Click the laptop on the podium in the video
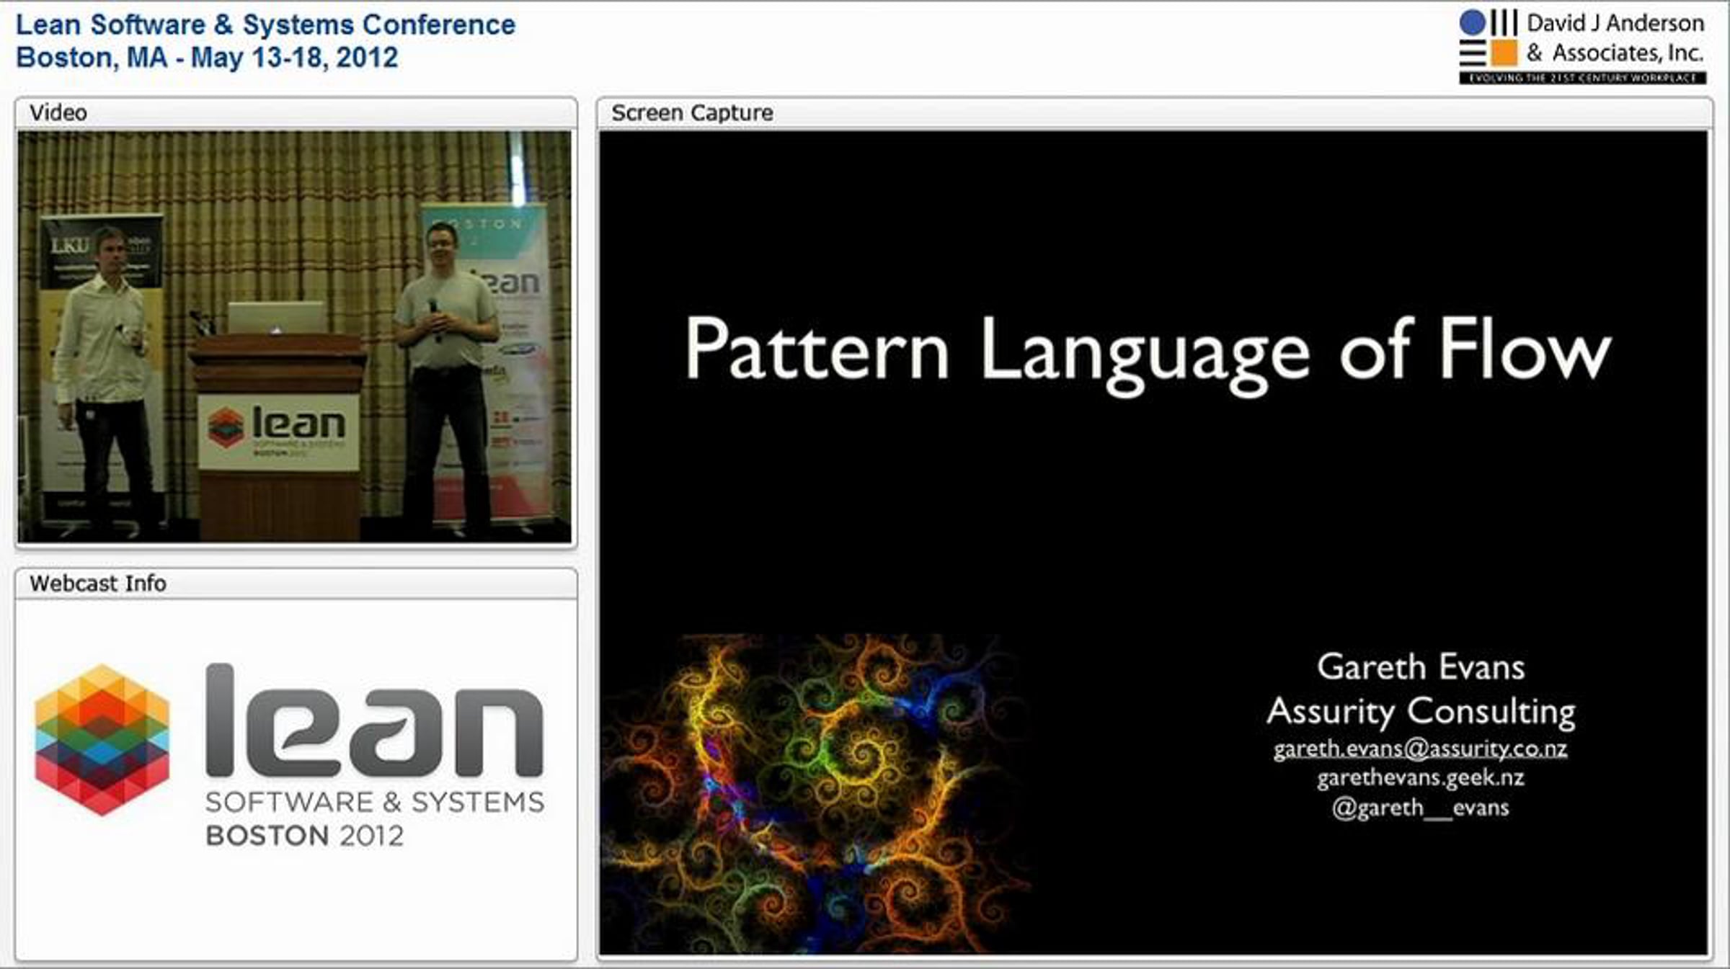The image size is (1730, 969). pos(276,318)
